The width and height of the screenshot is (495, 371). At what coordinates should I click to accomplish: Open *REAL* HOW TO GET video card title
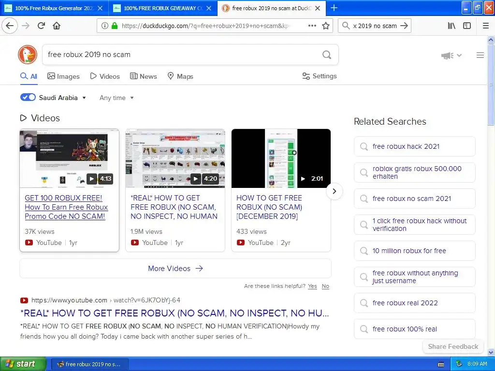174,207
